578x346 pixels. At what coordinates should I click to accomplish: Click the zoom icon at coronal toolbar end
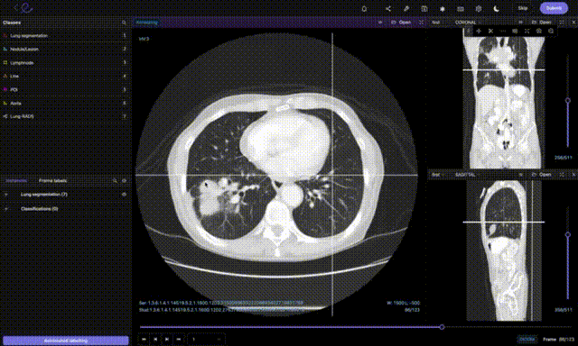[551, 32]
